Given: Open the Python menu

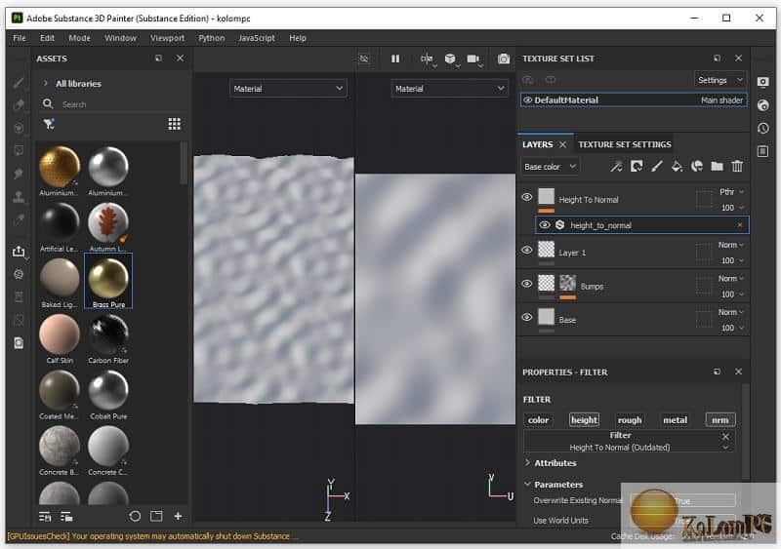Looking at the screenshot, I should click(212, 38).
